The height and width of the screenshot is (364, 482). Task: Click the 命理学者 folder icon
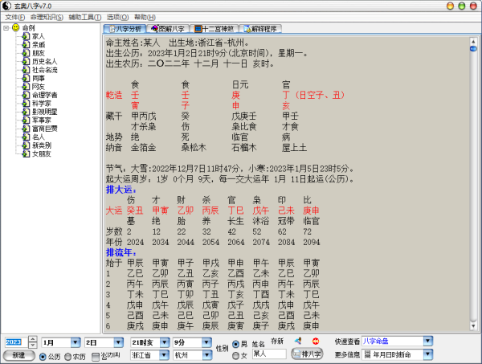pyautogui.click(x=26, y=95)
